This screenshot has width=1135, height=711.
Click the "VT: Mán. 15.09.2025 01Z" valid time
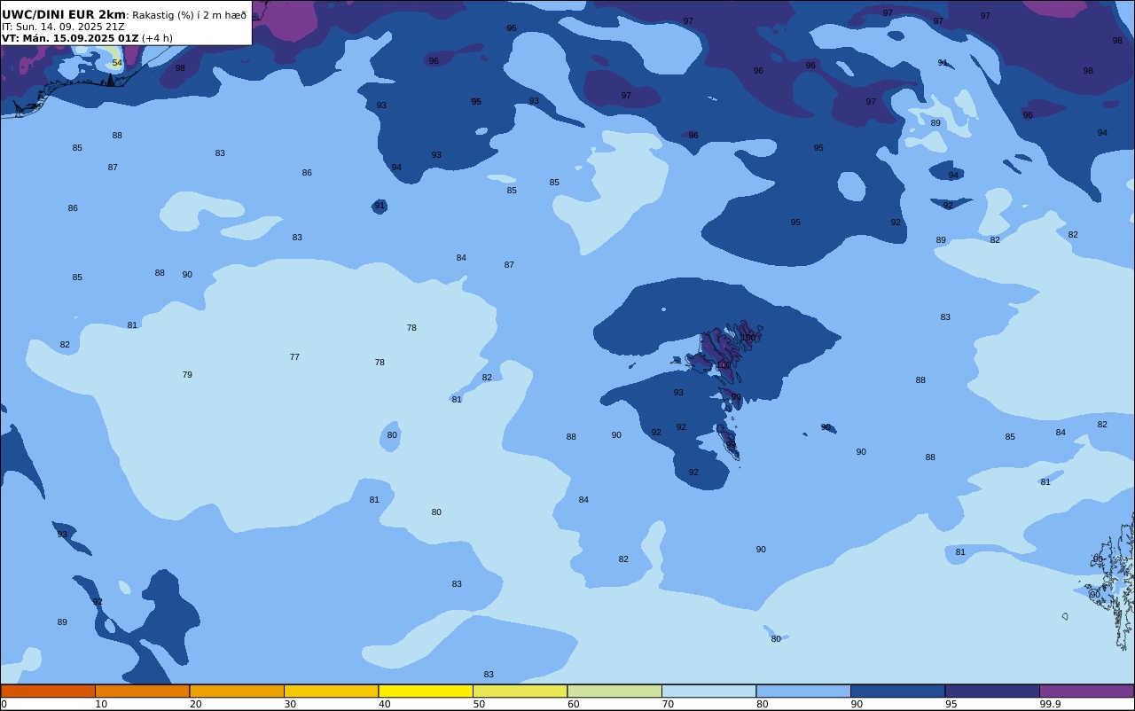tap(70, 38)
